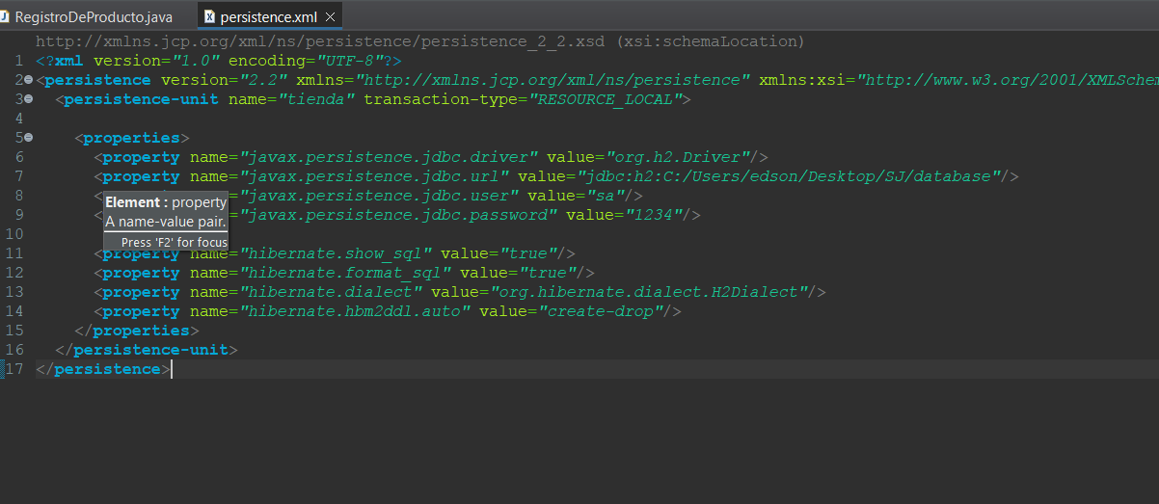Click the xmlns:xsi w3.org URL value
Screen dimensions: 1159x504
(1008, 80)
